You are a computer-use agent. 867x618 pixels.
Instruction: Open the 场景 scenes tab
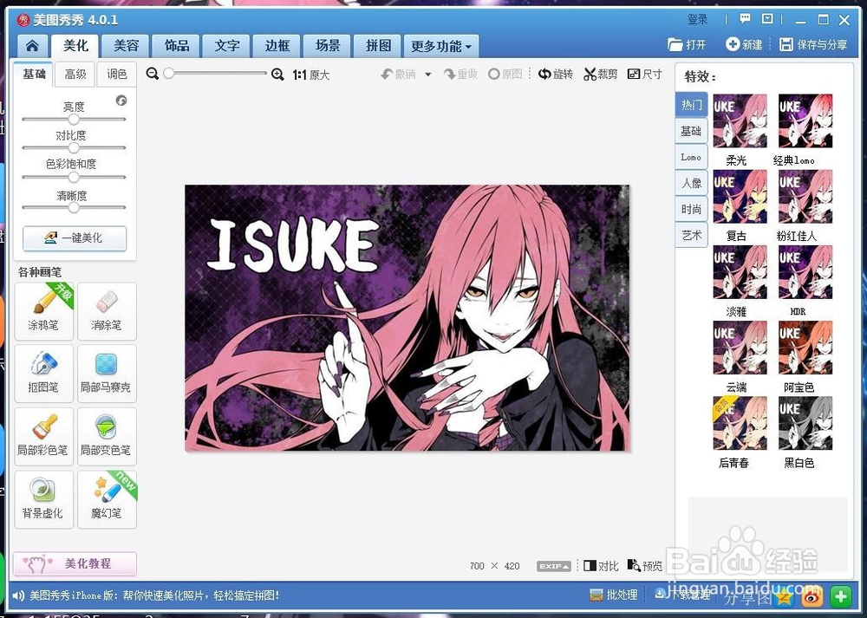(x=328, y=45)
